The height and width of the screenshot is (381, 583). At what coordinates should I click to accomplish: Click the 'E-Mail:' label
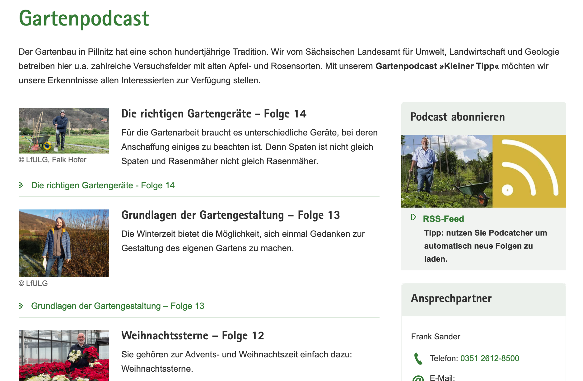coord(442,378)
